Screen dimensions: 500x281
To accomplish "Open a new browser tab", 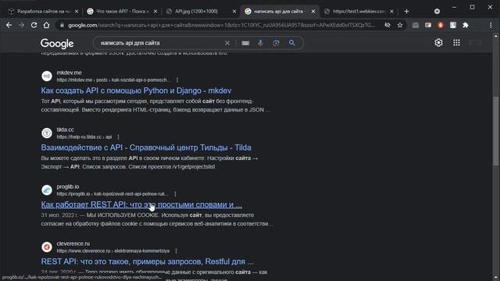I will pyautogui.click(x=406, y=12).
